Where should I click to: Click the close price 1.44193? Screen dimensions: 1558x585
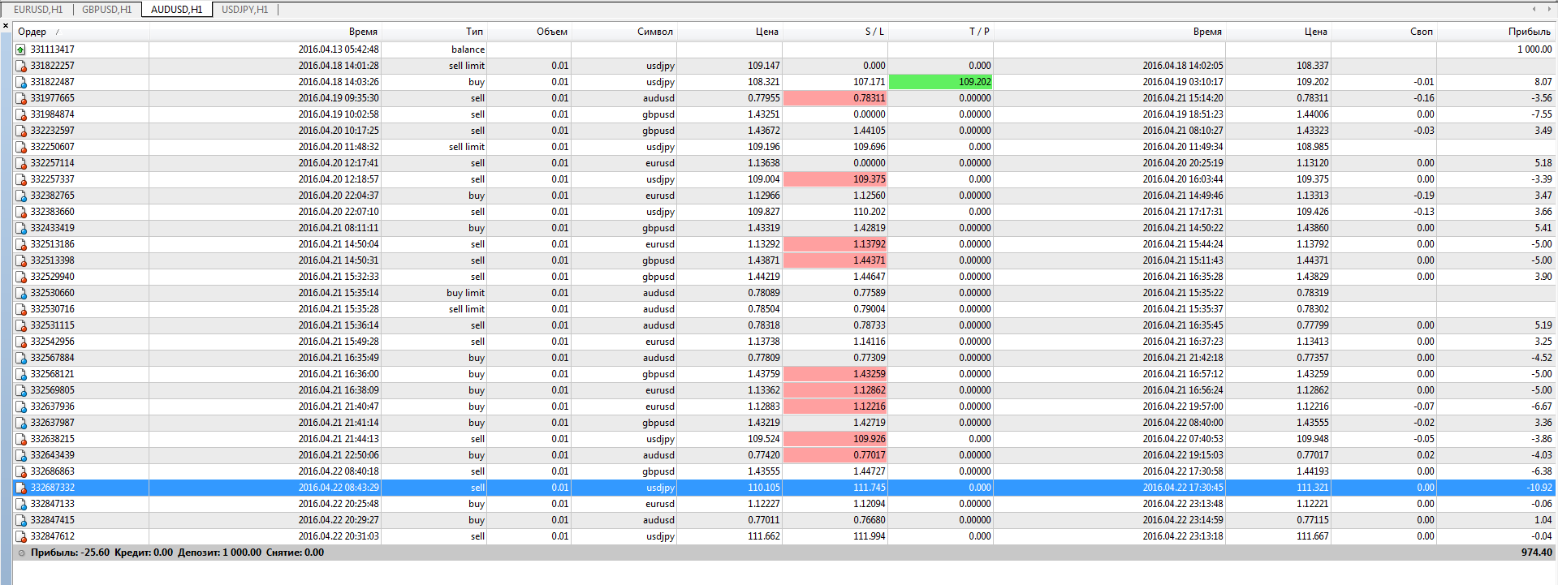coord(1312,471)
